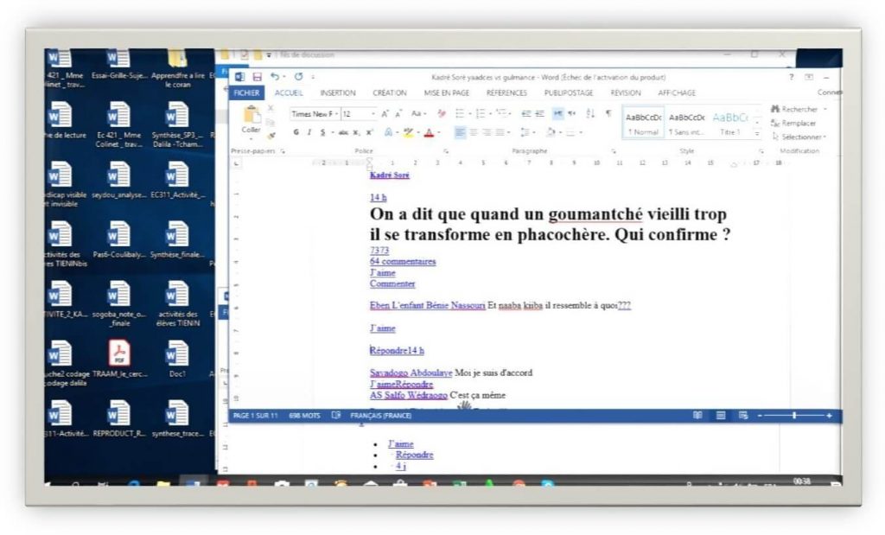The image size is (885, 535).
Task: Switch to the INSERTION ribbon tab
Action: point(338,92)
